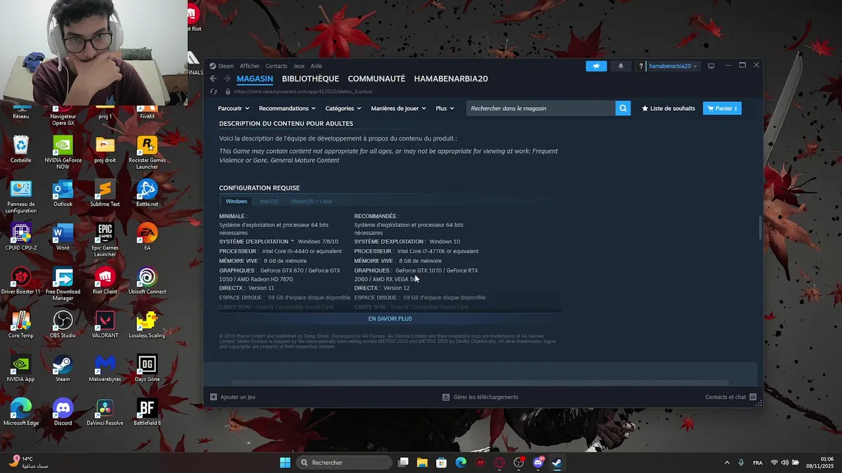
Task: Expand Plus dropdown in store bar
Action: 445,108
